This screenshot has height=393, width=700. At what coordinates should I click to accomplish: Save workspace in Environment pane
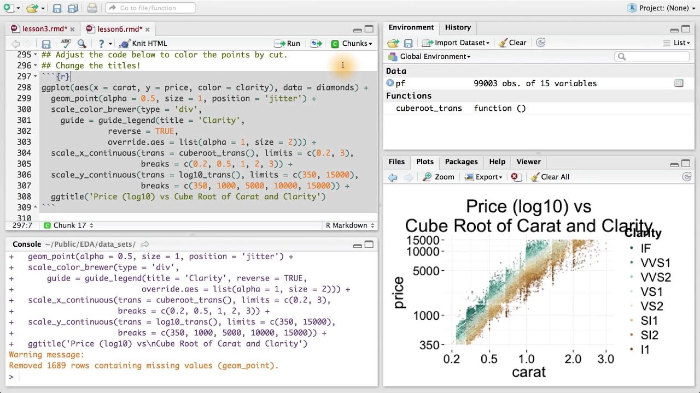pyautogui.click(x=408, y=43)
